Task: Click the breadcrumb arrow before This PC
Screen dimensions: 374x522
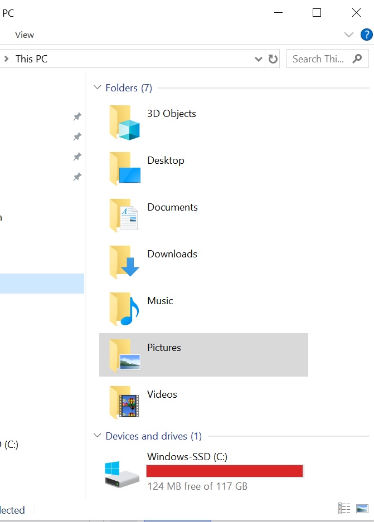Action: (x=6, y=59)
